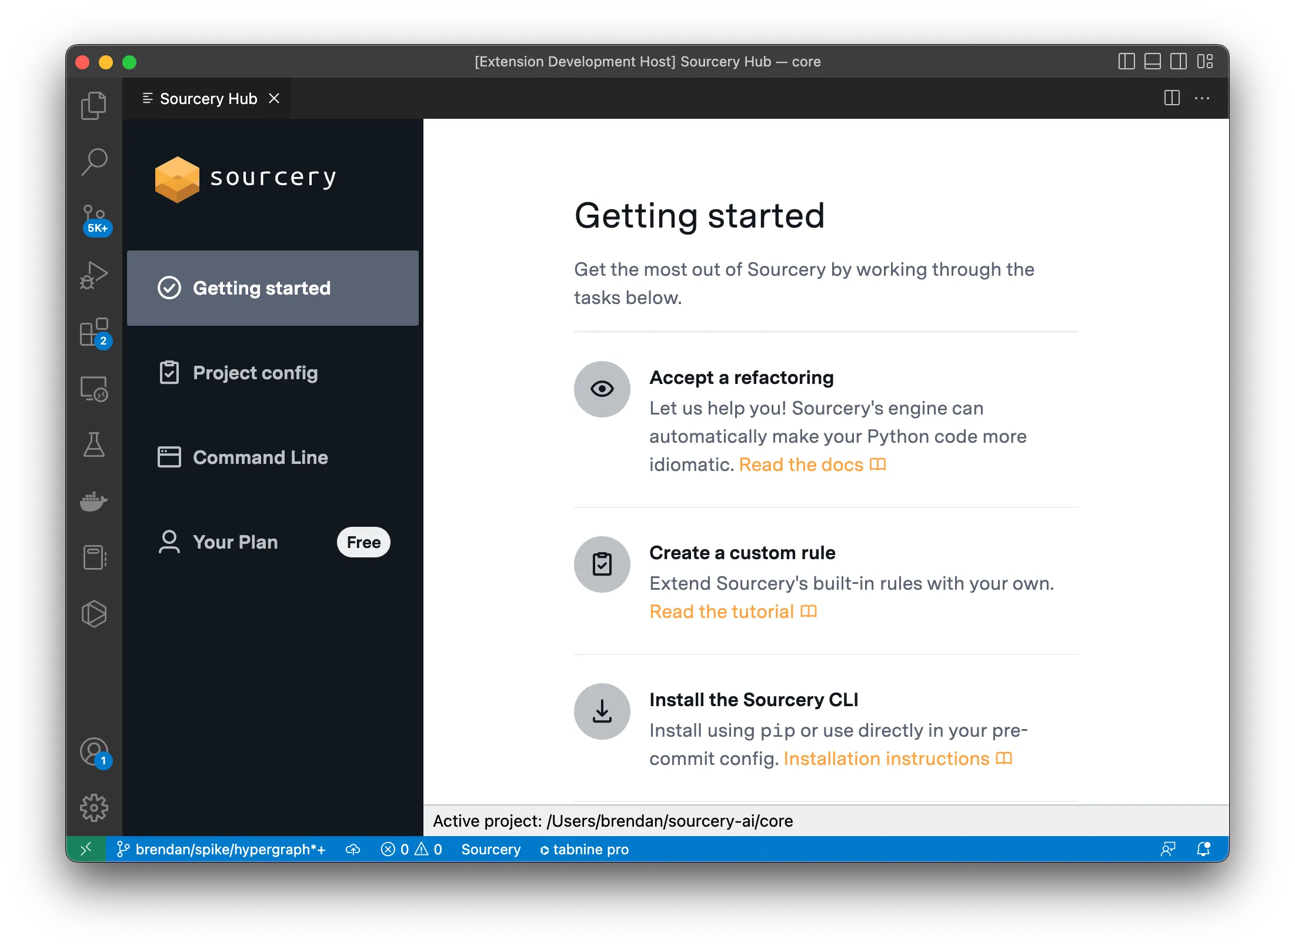Open the Run and Debug view
The image size is (1295, 949).
click(x=94, y=273)
